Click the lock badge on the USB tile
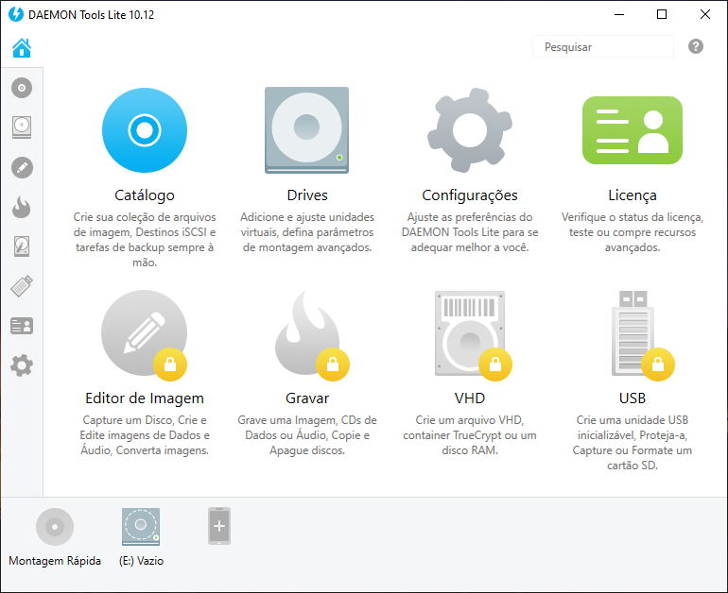 [x=658, y=364]
